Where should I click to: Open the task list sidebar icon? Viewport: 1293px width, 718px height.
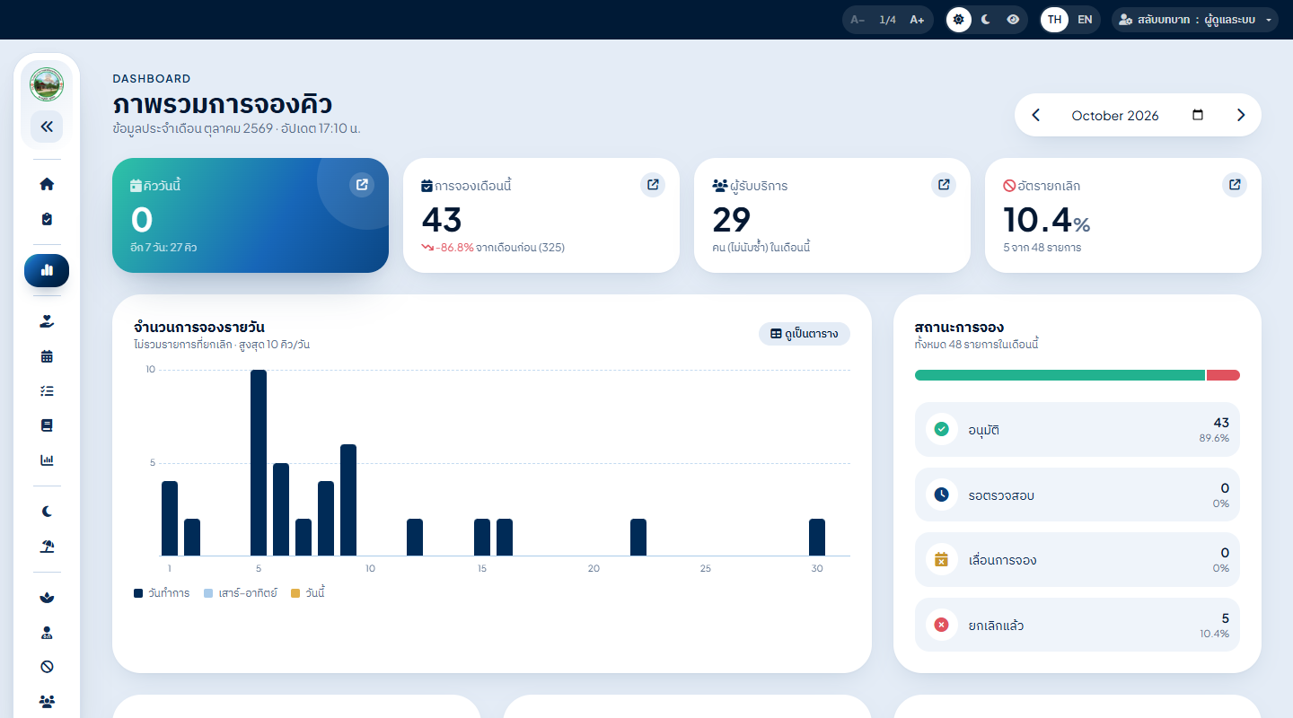click(x=47, y=391)
